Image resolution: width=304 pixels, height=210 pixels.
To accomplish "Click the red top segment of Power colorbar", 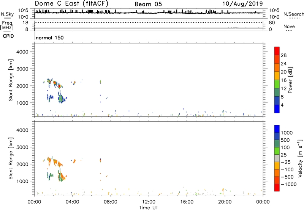I will point(277,51).
